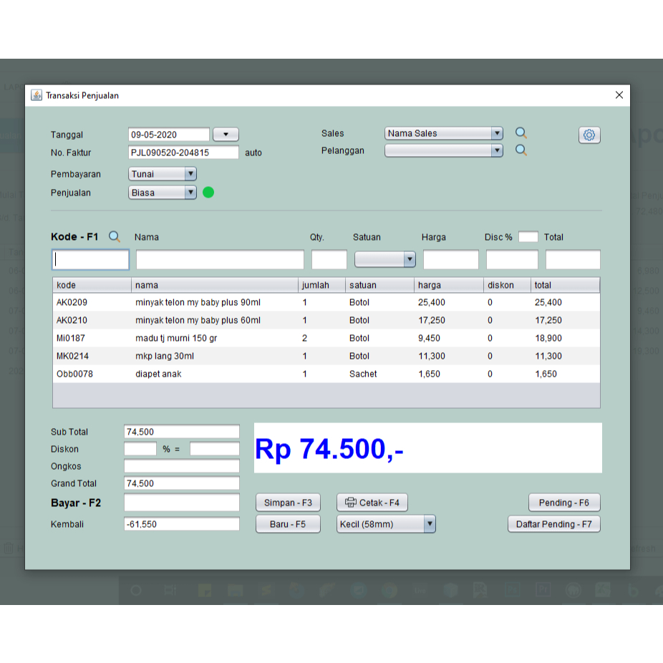663x663 pixels.
Task: Click the Pending - F6 button
Action: point(564,502)
